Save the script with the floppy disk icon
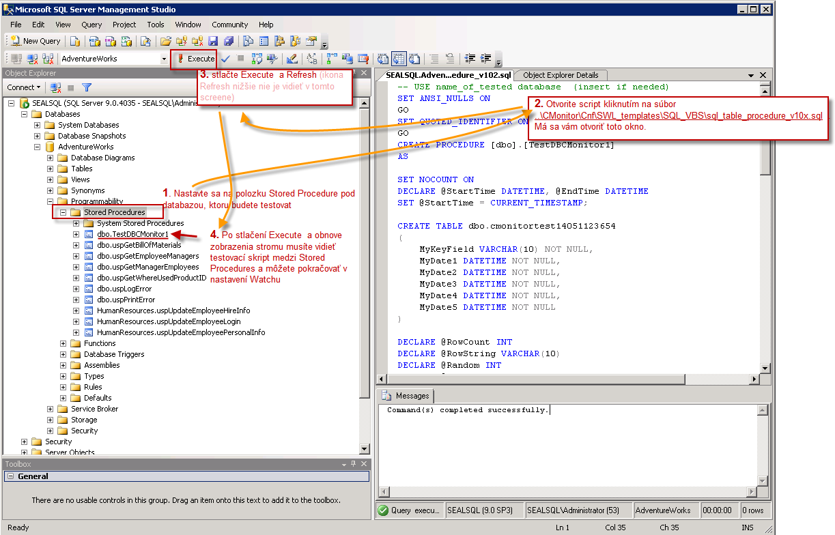Screen dimensions: 835x535 click(x=212, y=41)
